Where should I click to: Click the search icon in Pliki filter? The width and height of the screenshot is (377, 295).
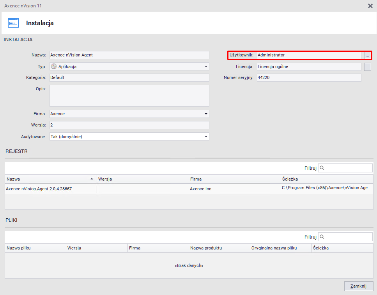(322, 237)
